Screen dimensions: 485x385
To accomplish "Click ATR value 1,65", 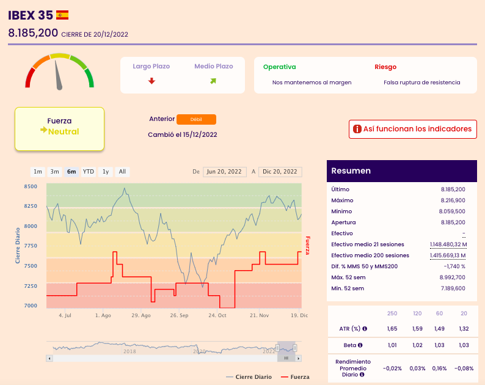I will [392, 329].
